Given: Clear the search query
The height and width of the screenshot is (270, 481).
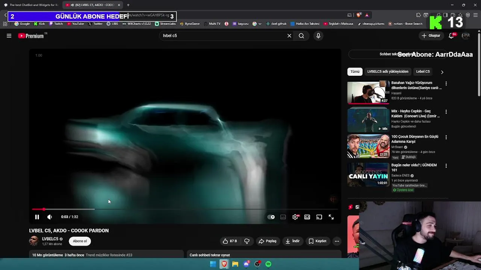Looking at the screenshot, I should click(289, 36).
